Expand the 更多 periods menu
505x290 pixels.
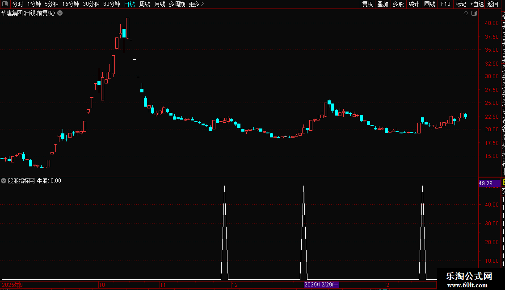(x=197, y=4)
